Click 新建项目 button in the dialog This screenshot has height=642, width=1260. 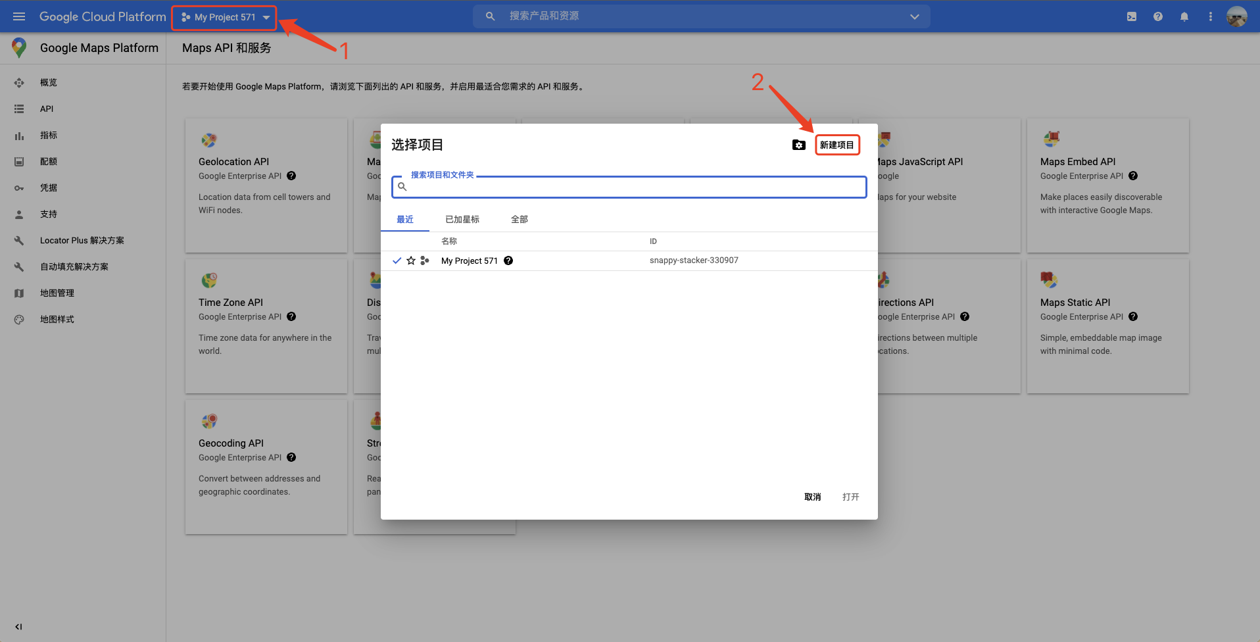coord(837,145)
